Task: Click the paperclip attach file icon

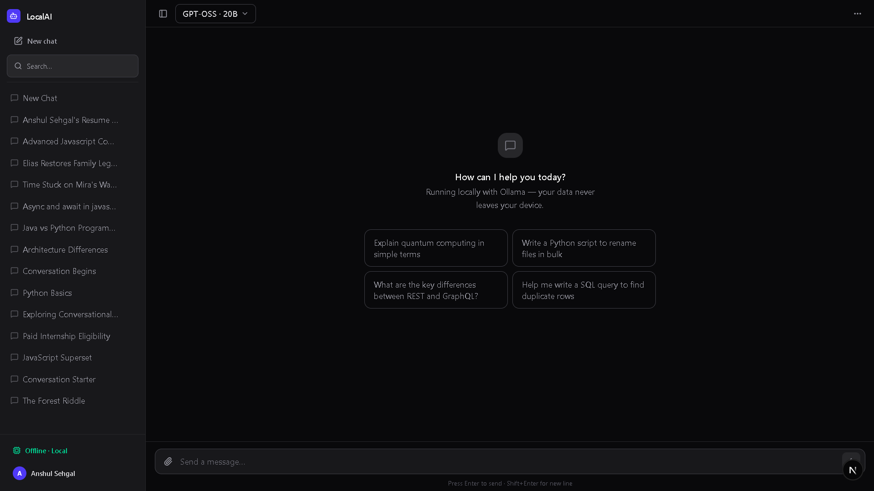Action: point(168,461)
